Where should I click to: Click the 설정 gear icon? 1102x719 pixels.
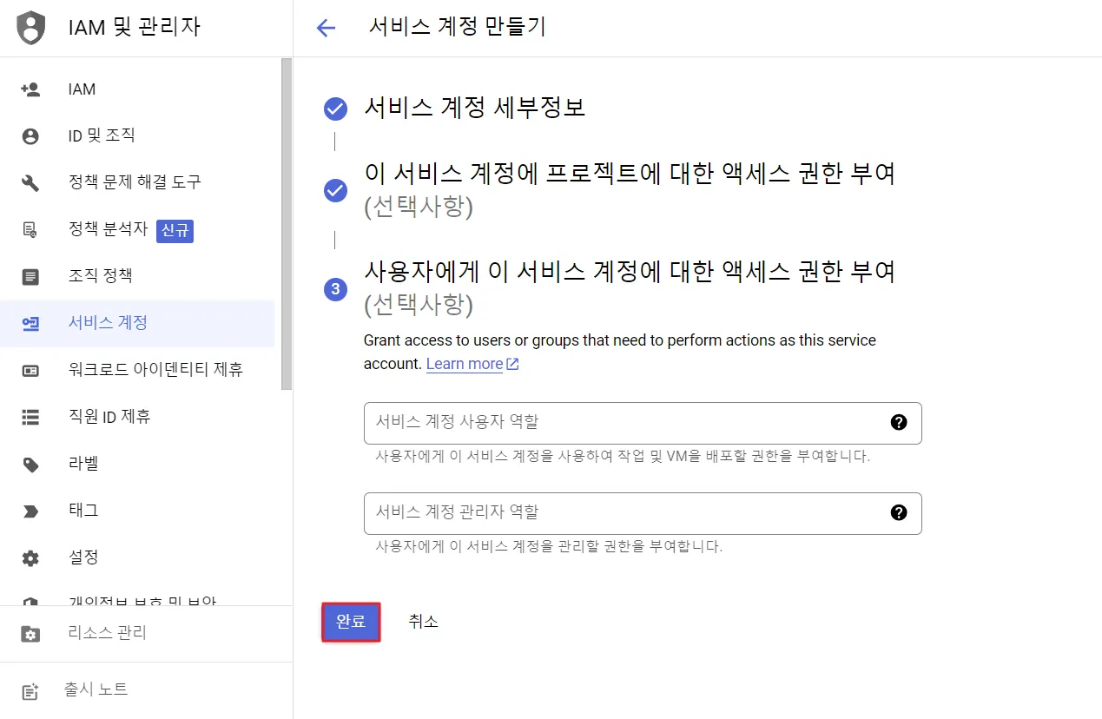click(30, 557)
